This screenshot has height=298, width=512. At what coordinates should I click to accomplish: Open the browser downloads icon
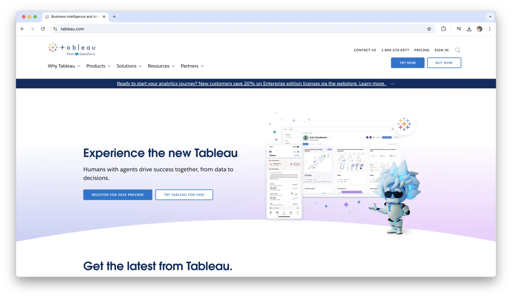pos(469,29)
